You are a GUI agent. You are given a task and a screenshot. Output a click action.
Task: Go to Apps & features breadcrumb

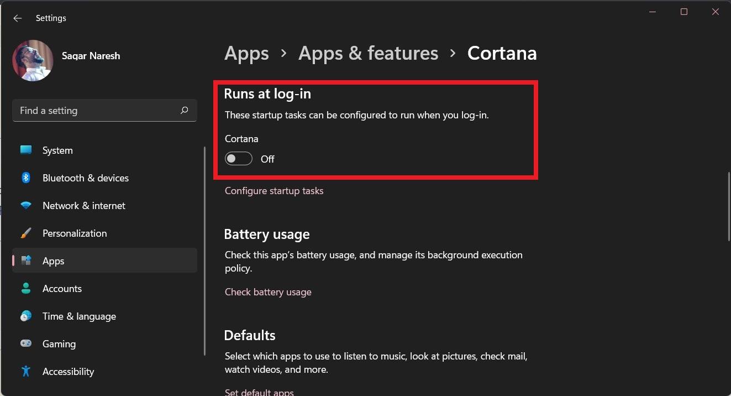[x=368, y=53]
